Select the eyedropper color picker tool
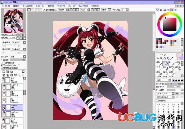Screen dimensions: 185x129 point(172,58)
